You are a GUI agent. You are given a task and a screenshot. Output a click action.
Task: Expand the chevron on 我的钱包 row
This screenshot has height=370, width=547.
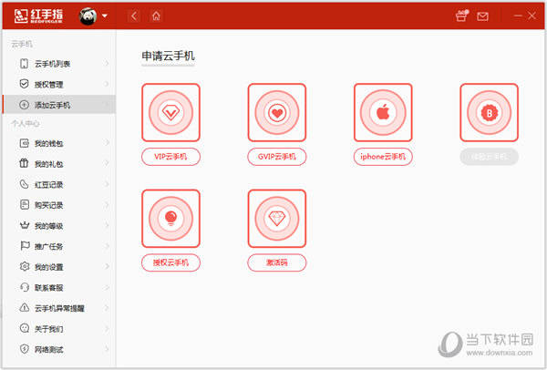(107, 143)
